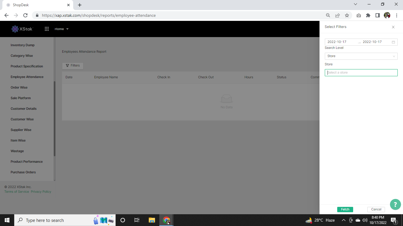
Task: Open the Terms of Service link
Action: coord(17,192)
